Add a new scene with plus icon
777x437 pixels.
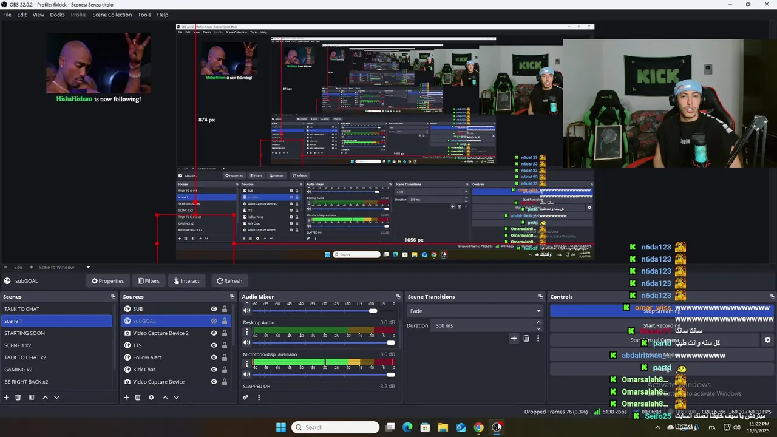[7, 398]
